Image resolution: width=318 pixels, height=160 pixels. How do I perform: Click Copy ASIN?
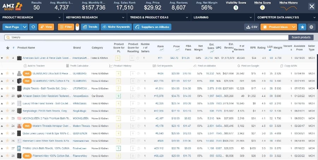pyautogui.click(x=288, y=66)
